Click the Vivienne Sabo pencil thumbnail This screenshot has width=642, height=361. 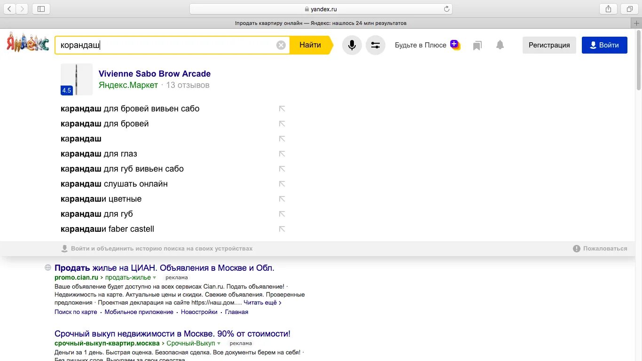[76, 79]
